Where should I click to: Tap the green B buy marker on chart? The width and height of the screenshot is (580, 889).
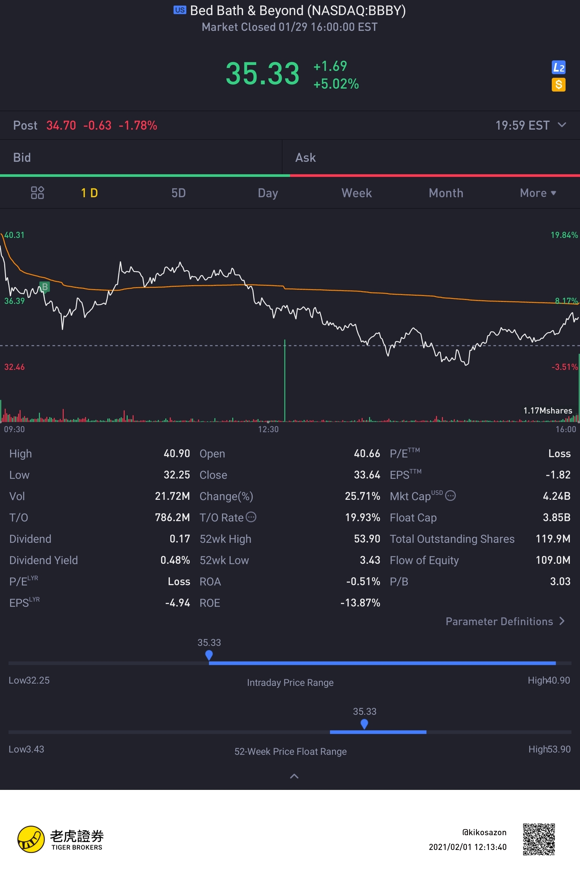coord(44,286)
